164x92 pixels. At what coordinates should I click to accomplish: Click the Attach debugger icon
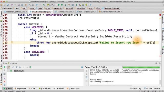65,5
